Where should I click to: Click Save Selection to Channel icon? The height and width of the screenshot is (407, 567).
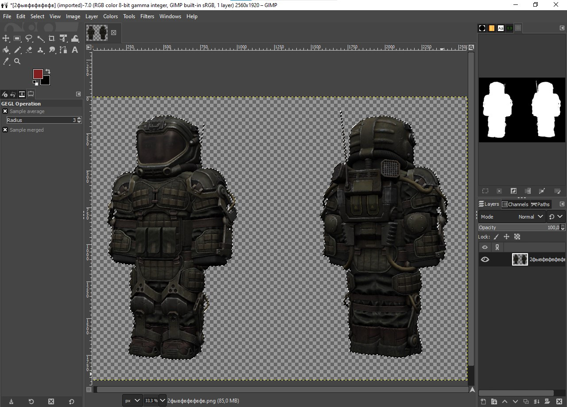[x=528, y=191]
